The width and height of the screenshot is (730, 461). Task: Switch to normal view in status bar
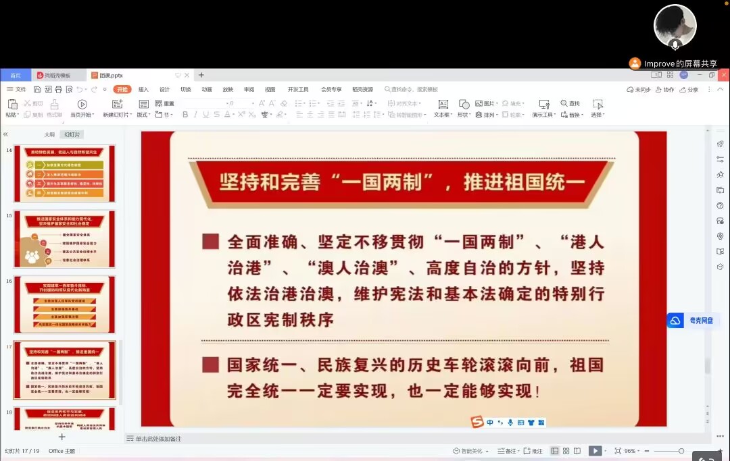(555, 451)
